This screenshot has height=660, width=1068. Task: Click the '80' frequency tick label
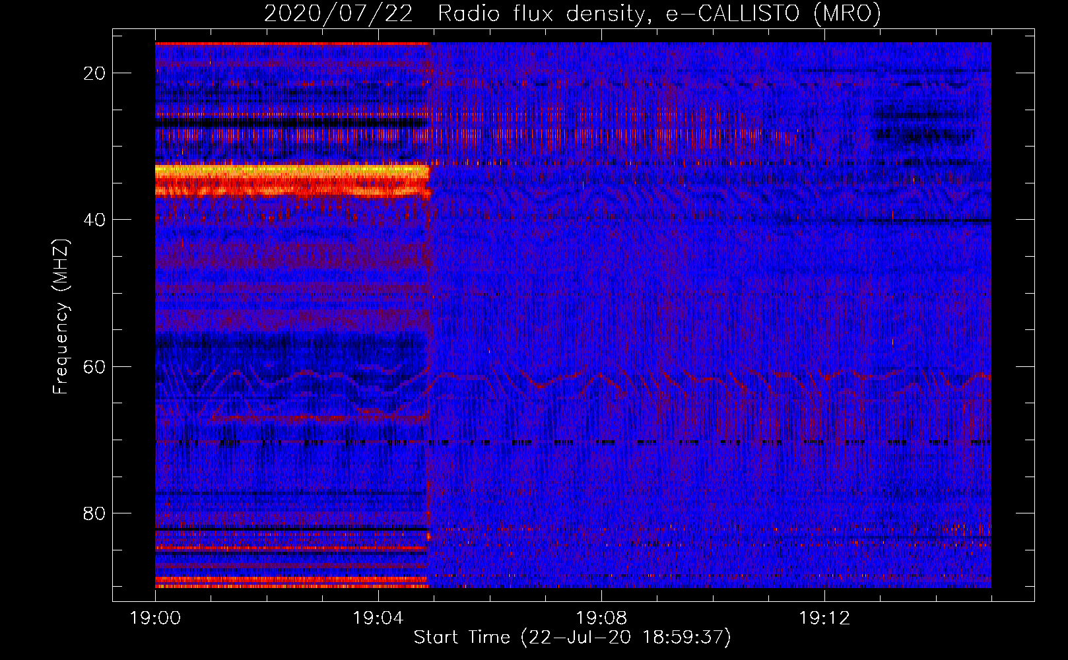pyautogui.click(x=95, y=513)
